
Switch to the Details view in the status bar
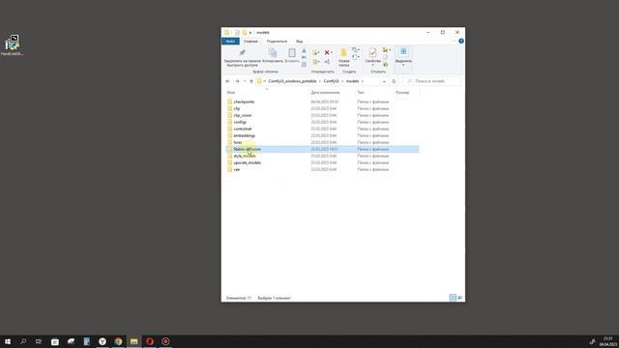pos(453,298)
